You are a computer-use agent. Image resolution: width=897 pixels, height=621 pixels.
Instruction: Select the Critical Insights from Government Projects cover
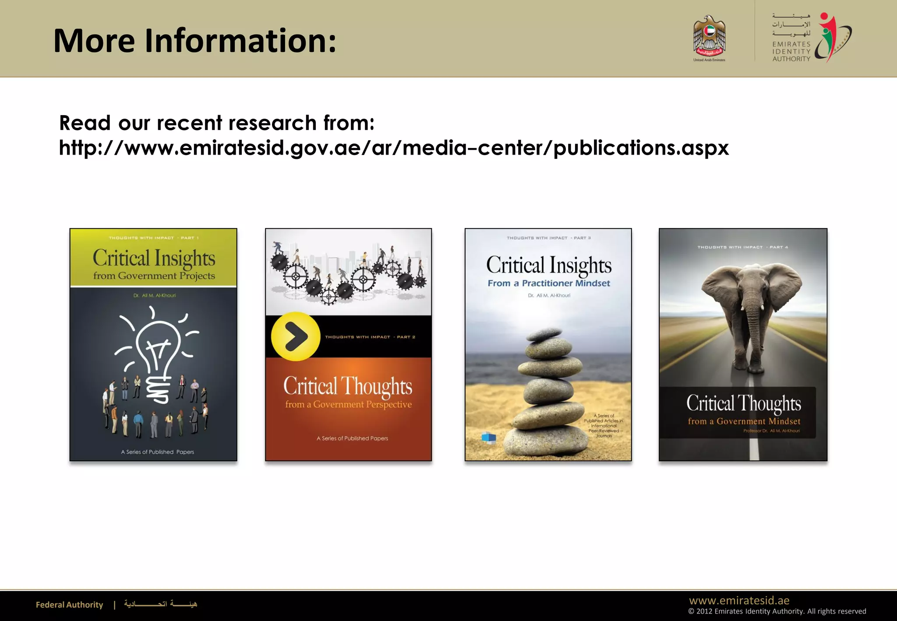153,345
